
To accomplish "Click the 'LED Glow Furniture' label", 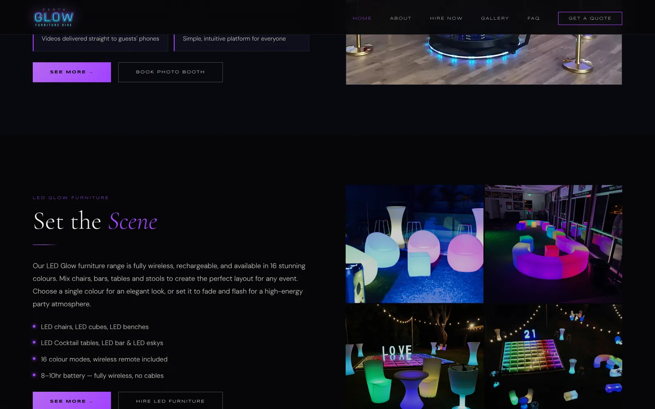I will 71,198.
